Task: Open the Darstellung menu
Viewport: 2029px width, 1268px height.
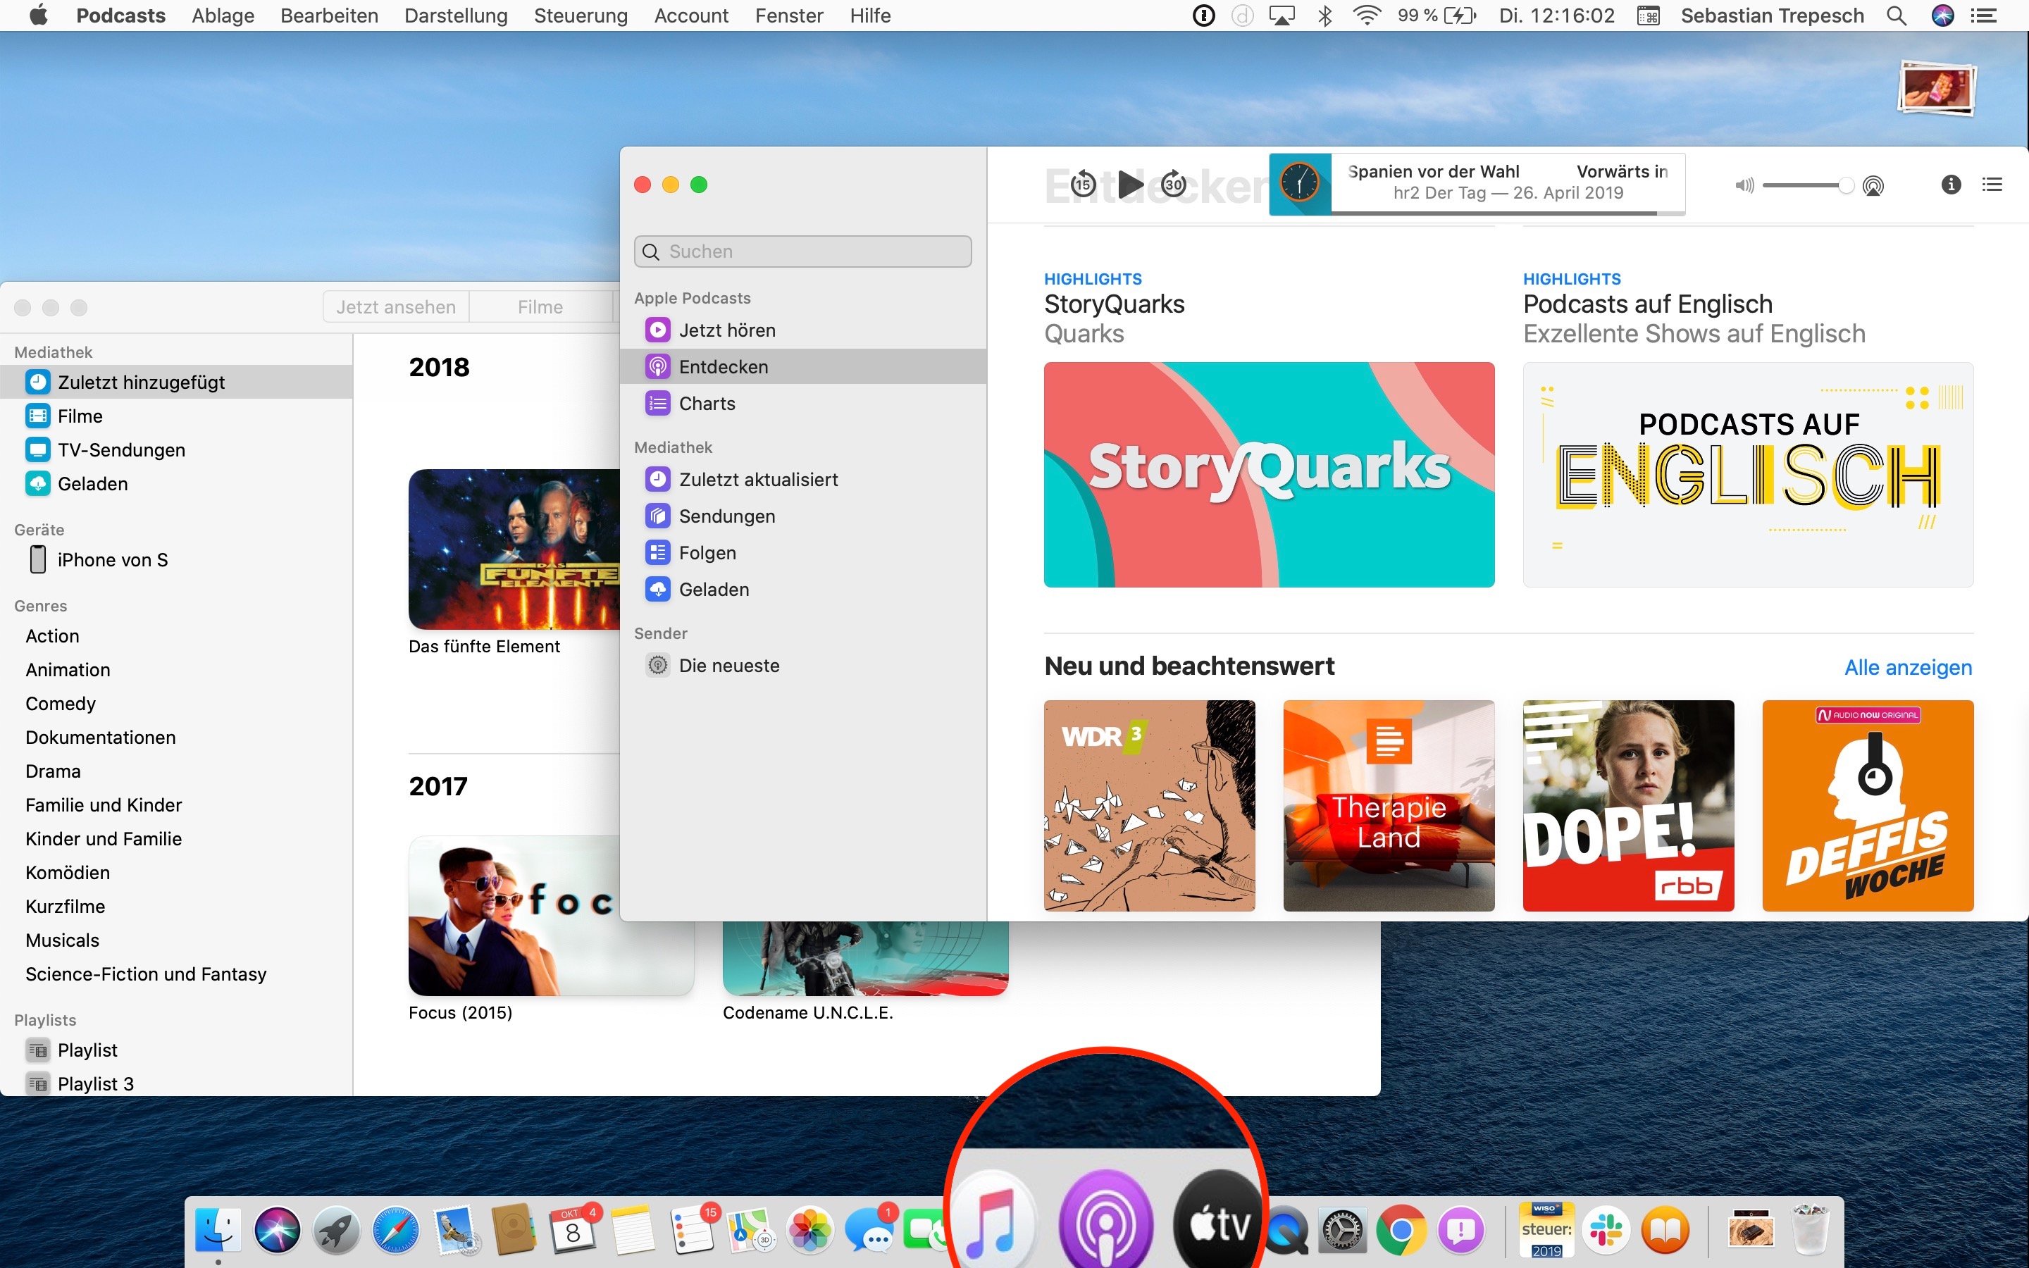Action: point(456,15)
